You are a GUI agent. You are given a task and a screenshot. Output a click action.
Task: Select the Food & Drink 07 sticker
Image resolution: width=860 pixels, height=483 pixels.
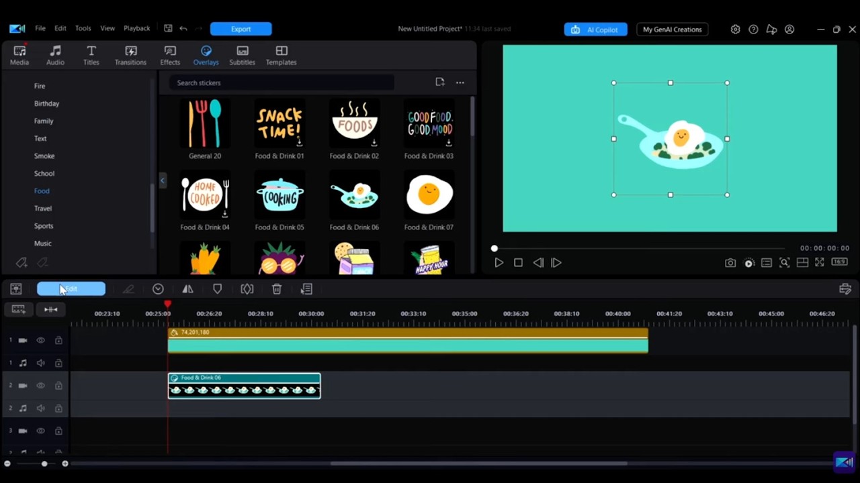429,201
